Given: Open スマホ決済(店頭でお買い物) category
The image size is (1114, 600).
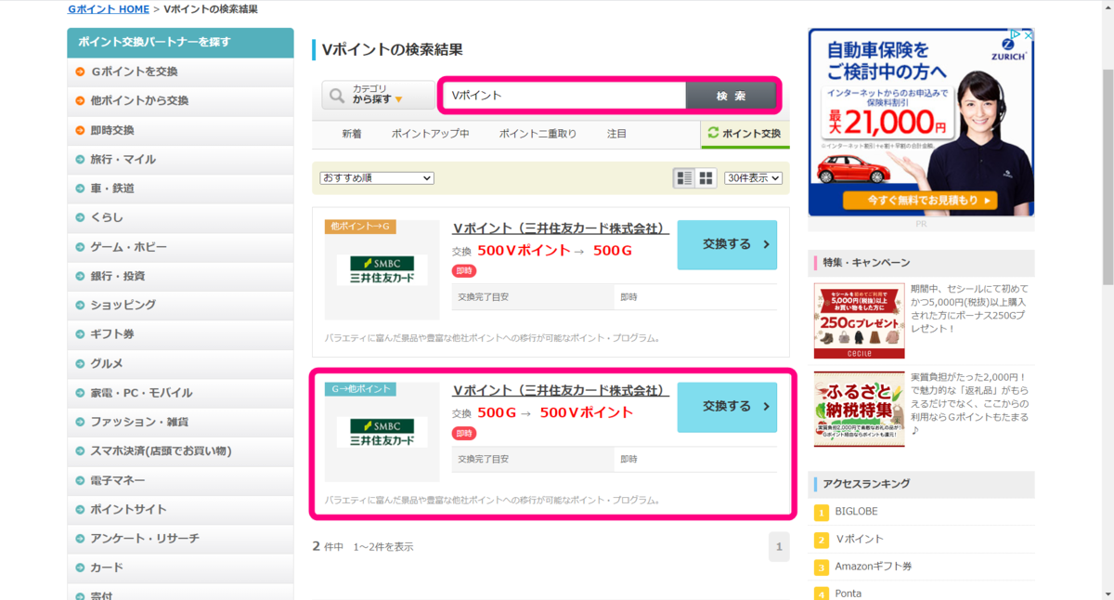Looking at the screenshot, I should [180, 450].
